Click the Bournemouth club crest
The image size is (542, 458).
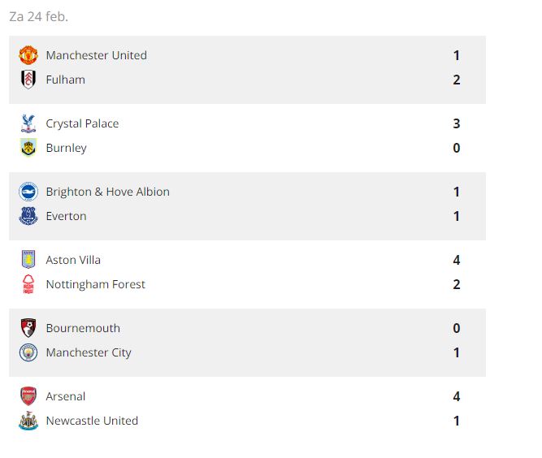click(x=28, y=328)
